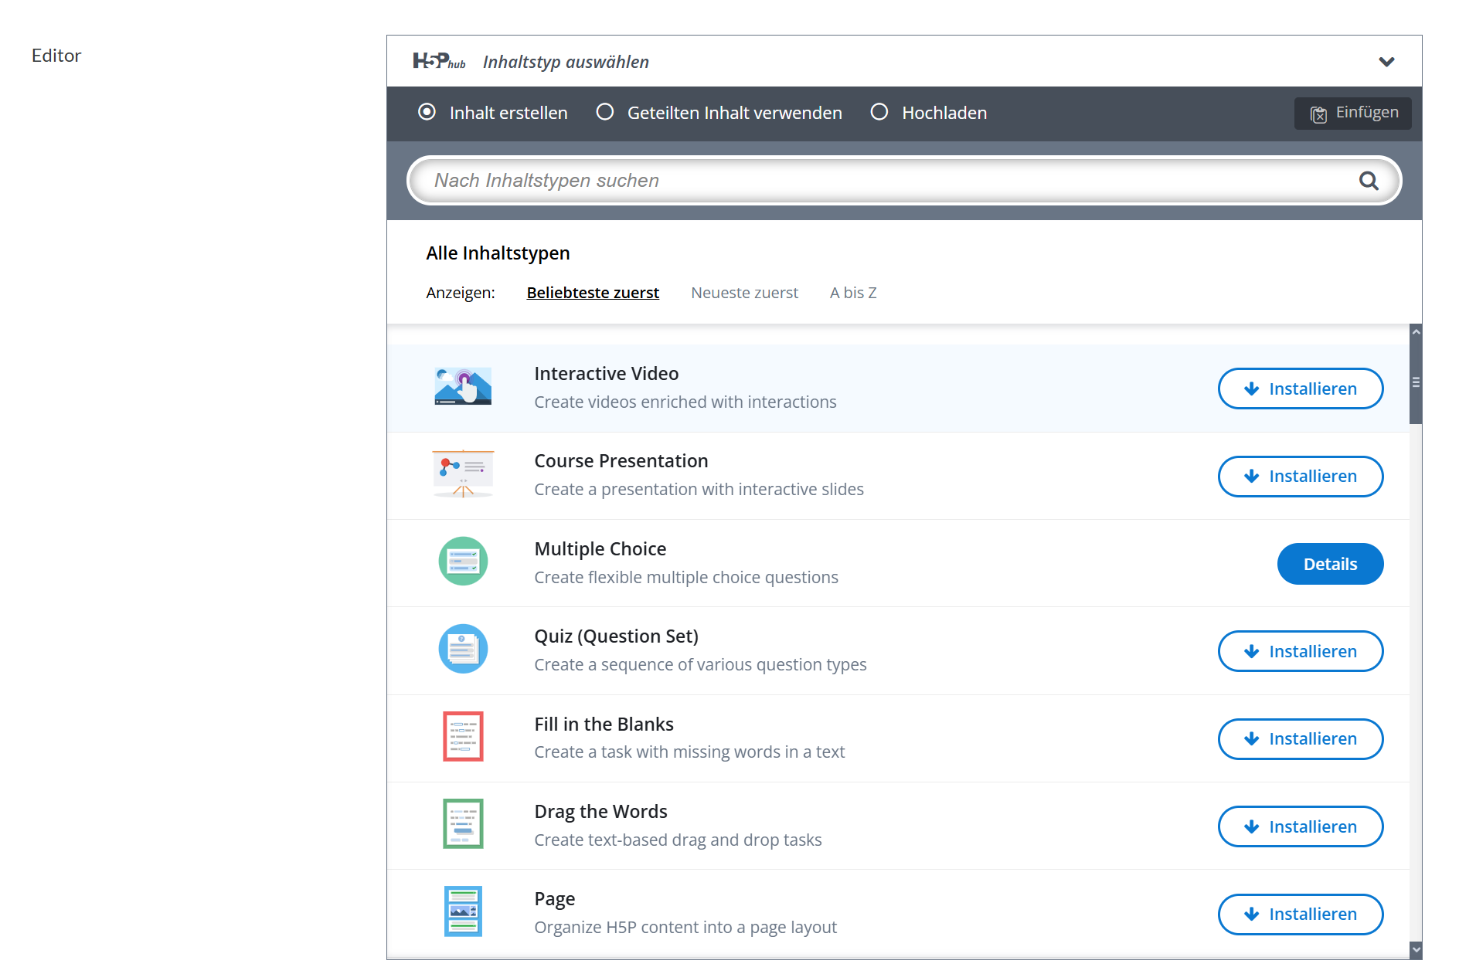
Task: Sort content types by Neueste zuerst
Action: click(x=744, y=293)
